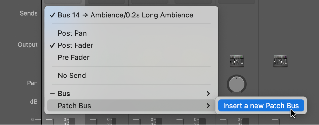Click the Pan knob on the channel strip
The image size is (319, 125).
237,84
